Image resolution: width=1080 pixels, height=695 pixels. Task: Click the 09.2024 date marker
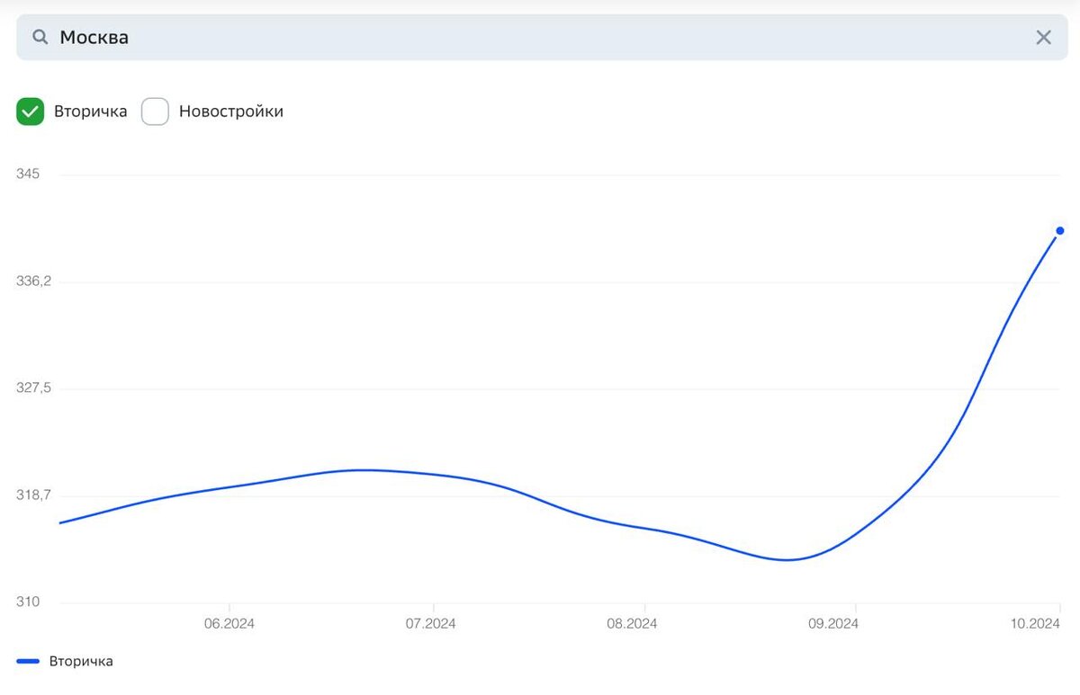[x=832, y=624]
